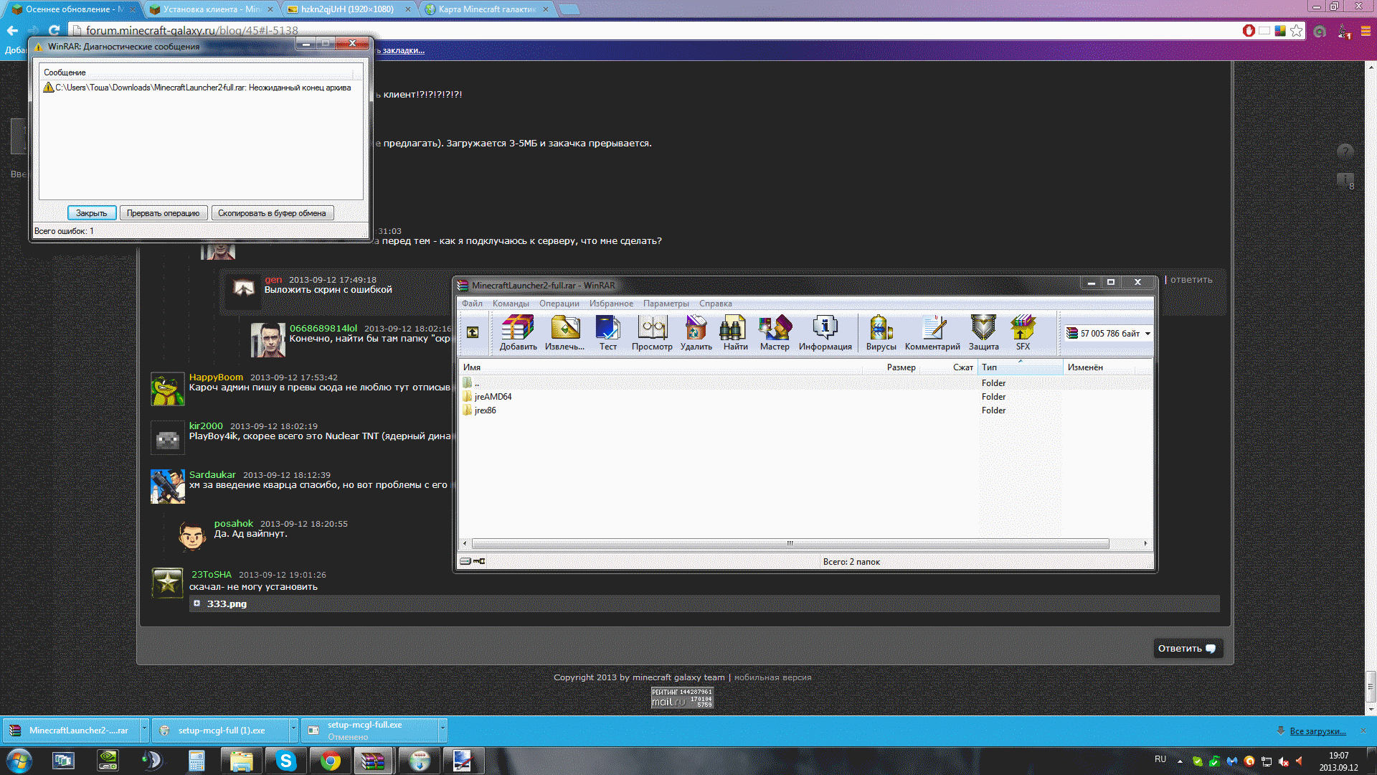Open the Найти (Find) binoculars tool

(x=735, y=333)
